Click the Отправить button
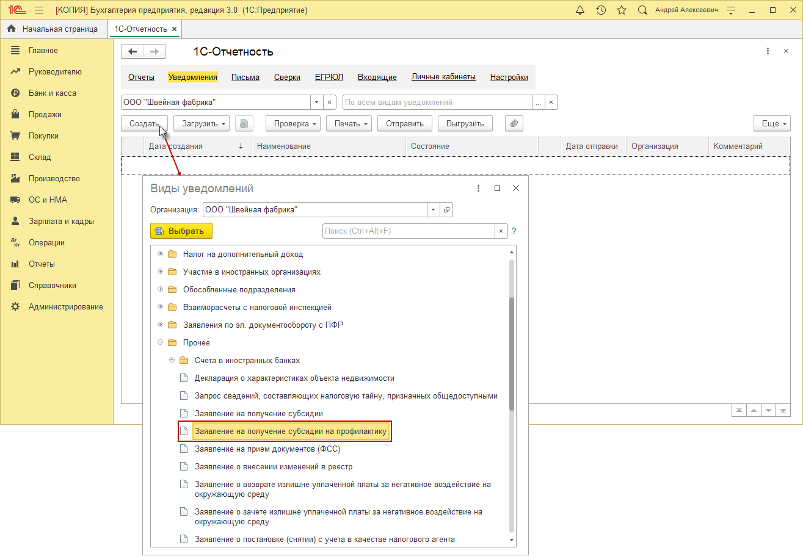The image size is (803, 556). tap(405, 123)
